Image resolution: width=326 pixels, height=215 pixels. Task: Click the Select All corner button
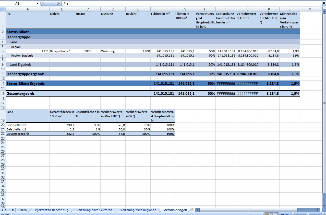tap(3, 9)
